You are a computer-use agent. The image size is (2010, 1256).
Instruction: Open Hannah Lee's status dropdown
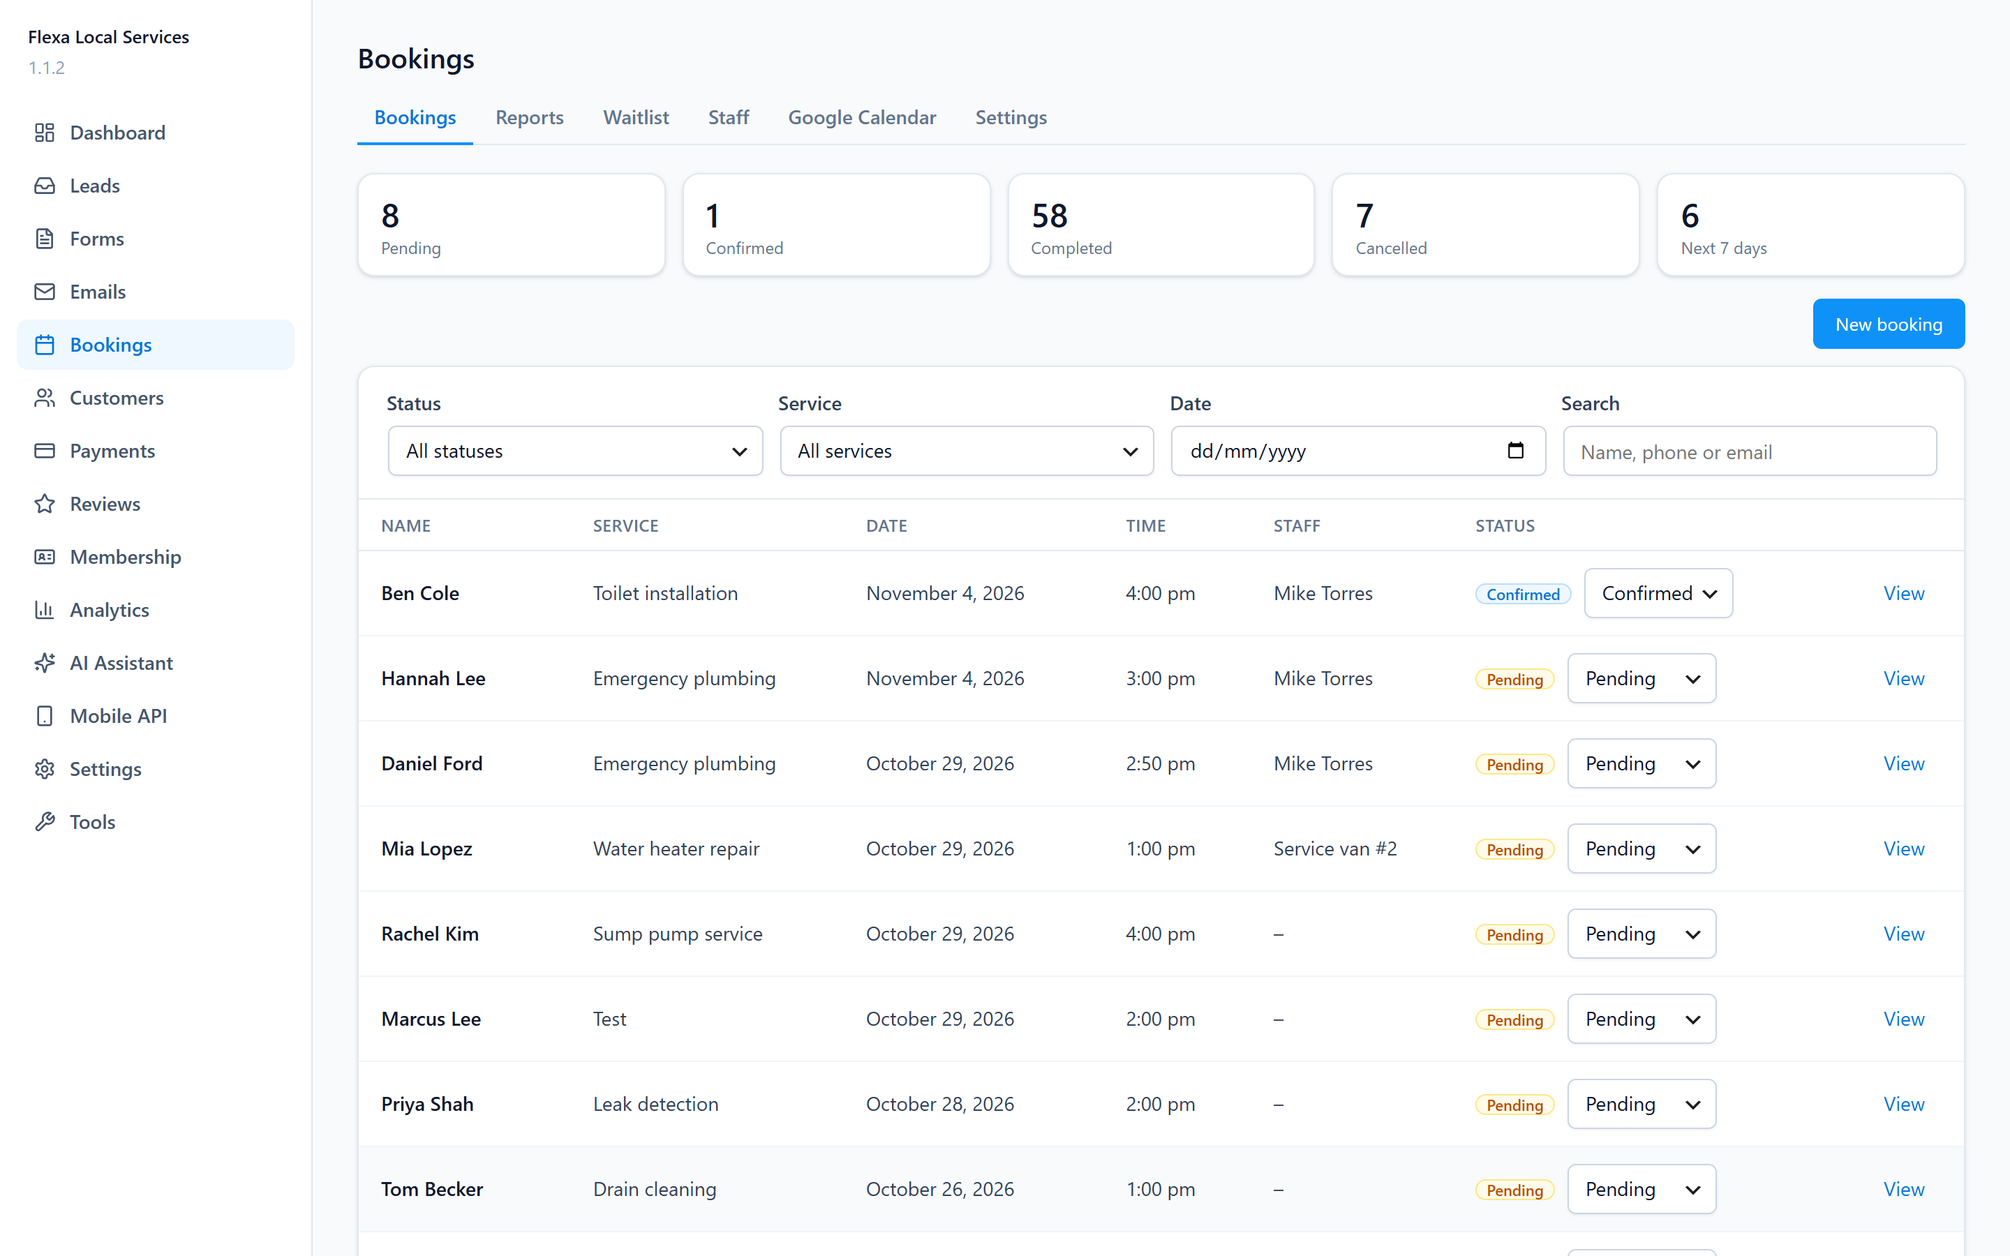[x=1641, y=679]
